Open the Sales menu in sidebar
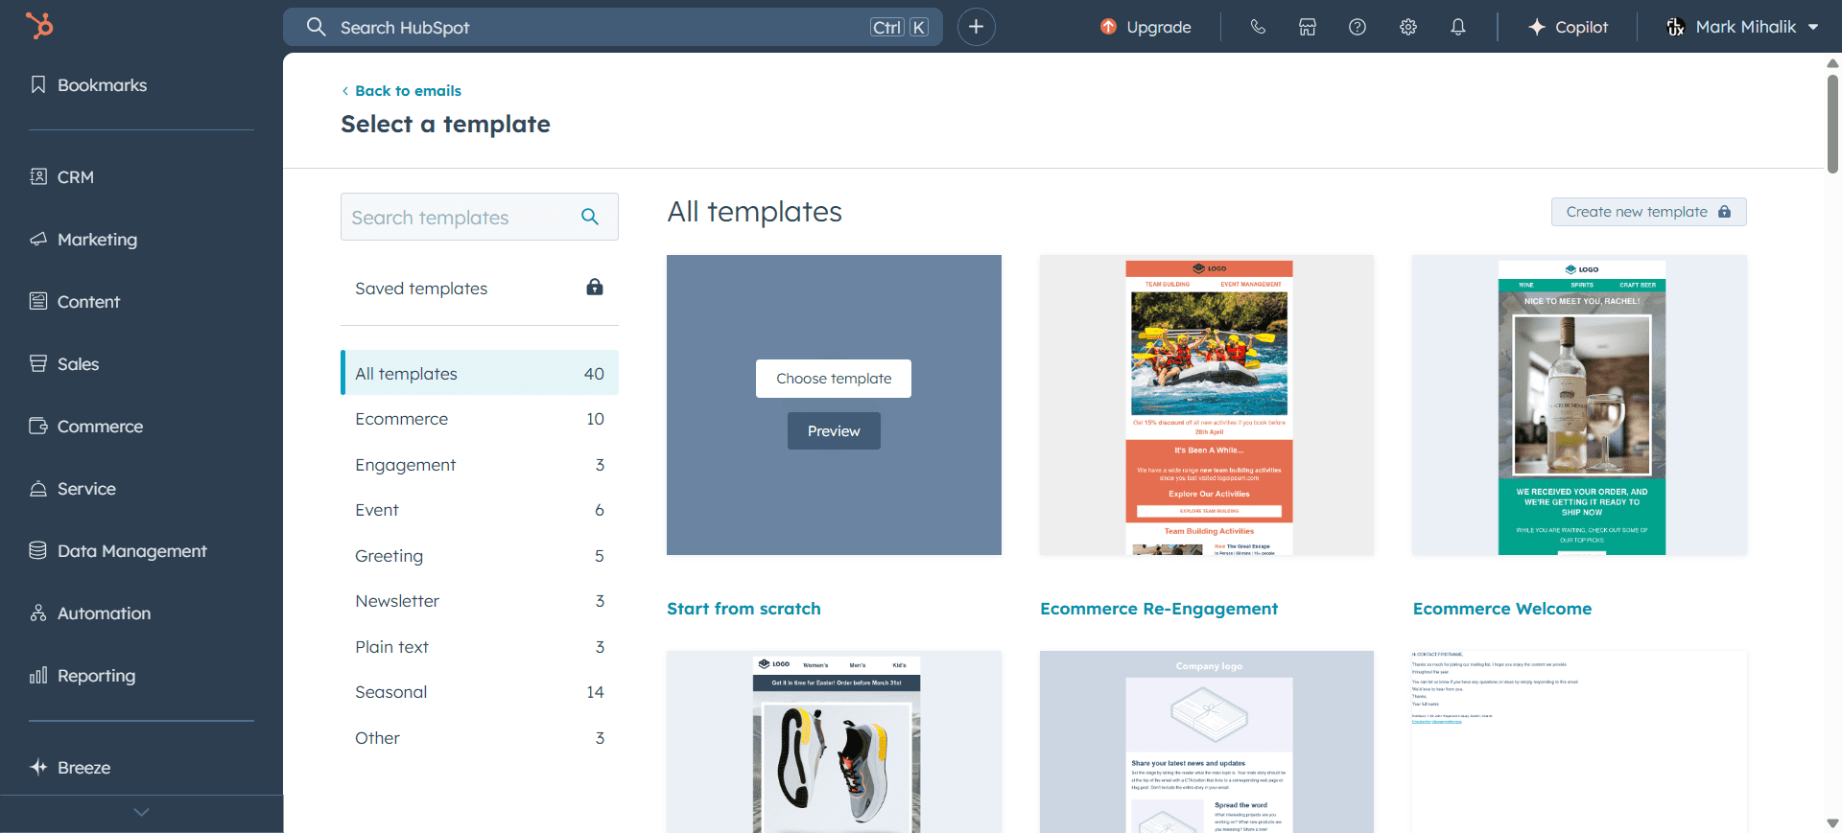The image size is (1842, 833). tap(65, 364)
